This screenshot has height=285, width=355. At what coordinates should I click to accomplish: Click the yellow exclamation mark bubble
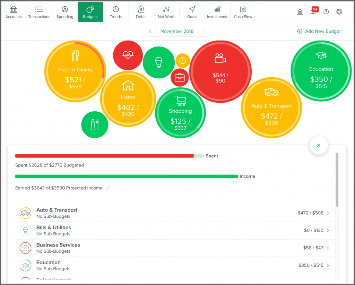pos(182,61)
